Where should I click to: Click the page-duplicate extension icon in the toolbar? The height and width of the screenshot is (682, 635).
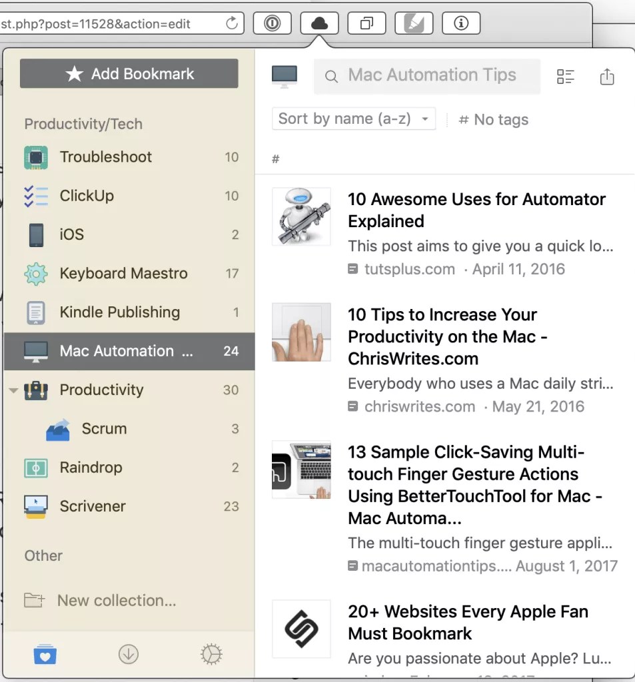tap(366, 22)
